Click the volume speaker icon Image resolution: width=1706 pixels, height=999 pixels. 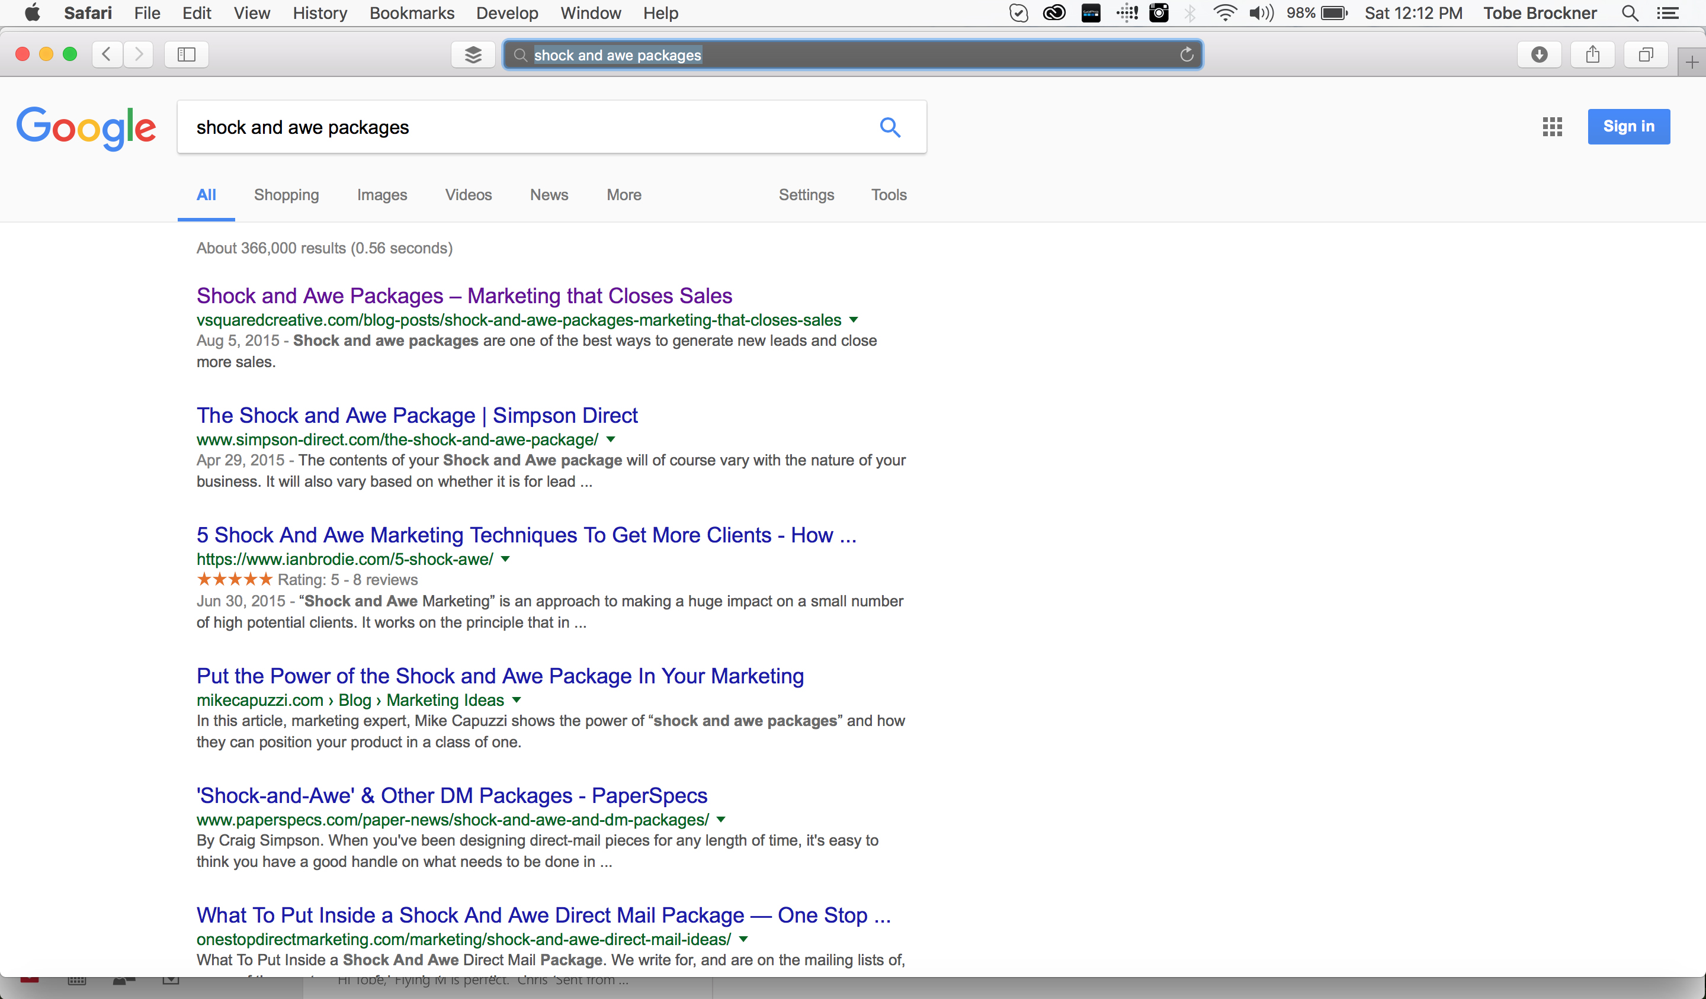[1261, 13]
